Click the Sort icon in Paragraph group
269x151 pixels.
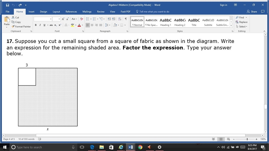point(120,19)
